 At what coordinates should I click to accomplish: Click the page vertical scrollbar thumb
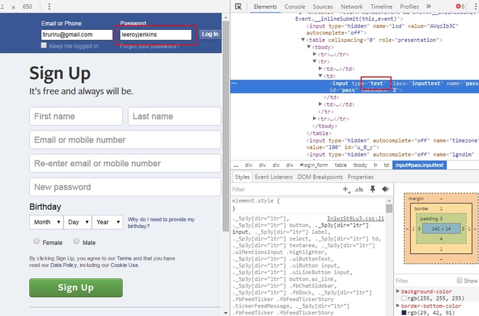[226, 126]
